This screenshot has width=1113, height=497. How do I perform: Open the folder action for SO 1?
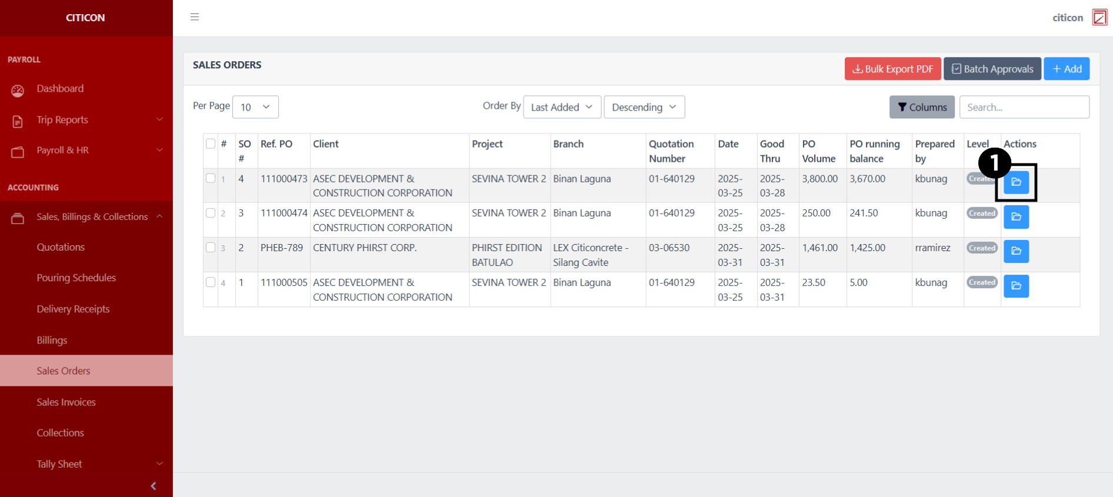[x=1016, y=286]
